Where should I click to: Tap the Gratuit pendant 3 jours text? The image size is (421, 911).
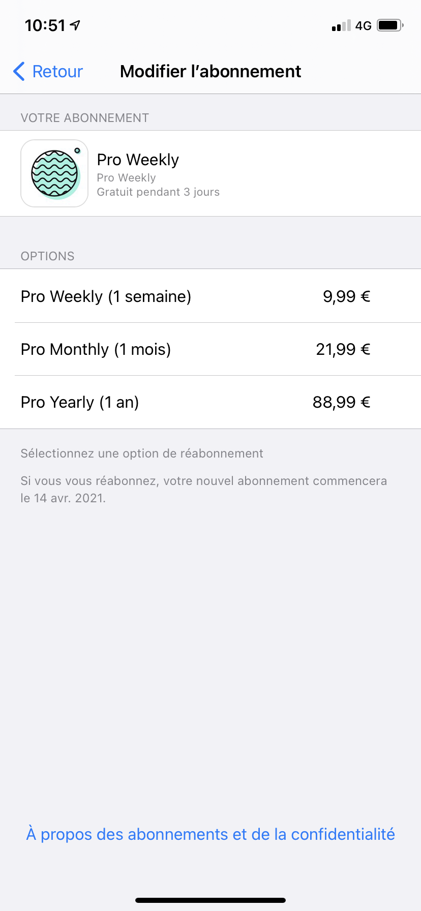158,192
